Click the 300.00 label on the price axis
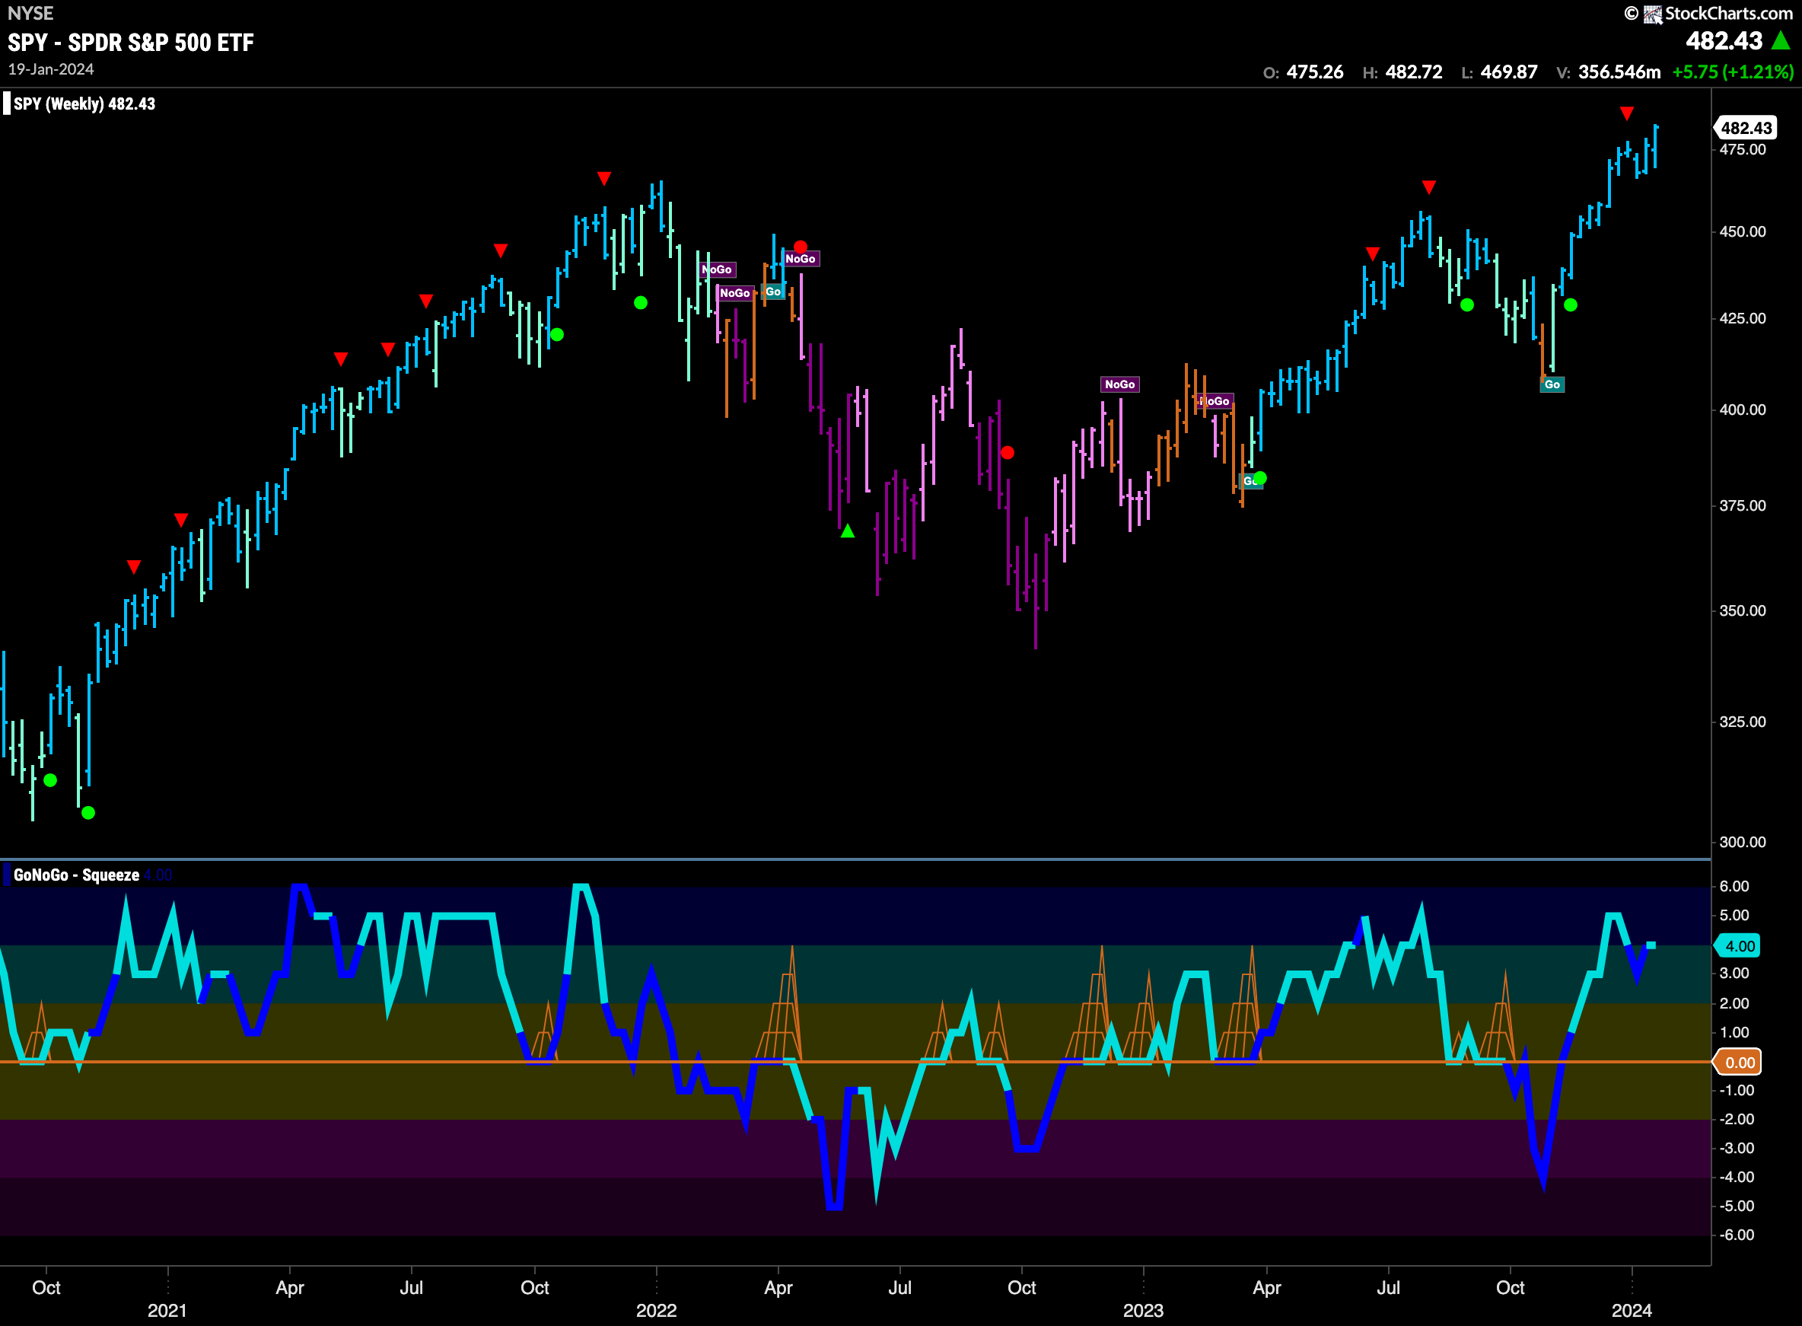 1742,842
